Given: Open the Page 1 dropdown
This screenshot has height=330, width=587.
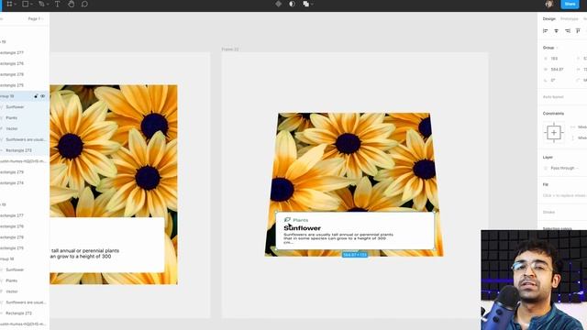Looking at the screenshot, I should pos(36,18).
